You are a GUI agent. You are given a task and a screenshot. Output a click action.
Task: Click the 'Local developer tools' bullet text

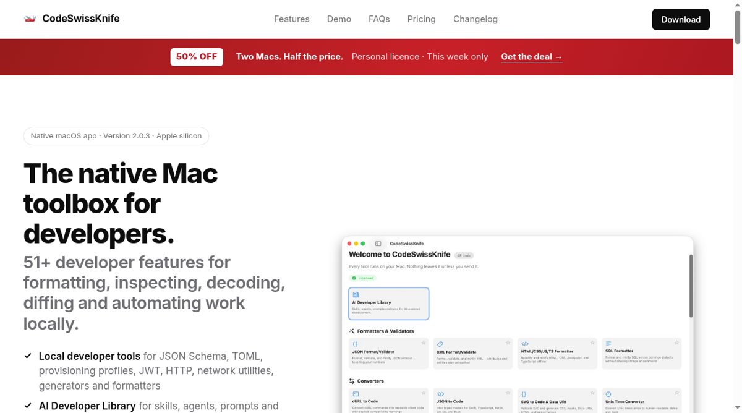(x=90, y=356)
